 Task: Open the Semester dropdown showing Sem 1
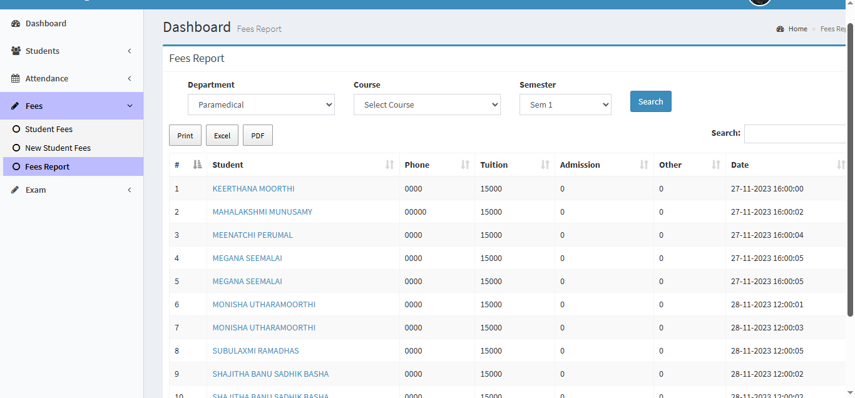pos(565,105)
